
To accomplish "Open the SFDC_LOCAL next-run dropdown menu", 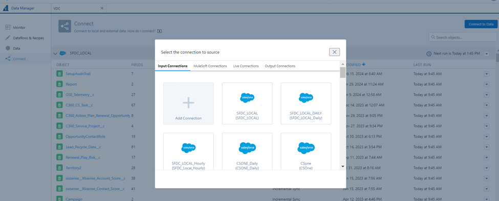I will tap(487, 54).
